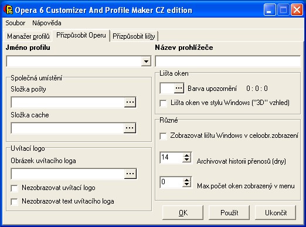Click the 0 : 0 : 0 color value text
Viewport: 306px width, 227px height.
coord(257,89)
